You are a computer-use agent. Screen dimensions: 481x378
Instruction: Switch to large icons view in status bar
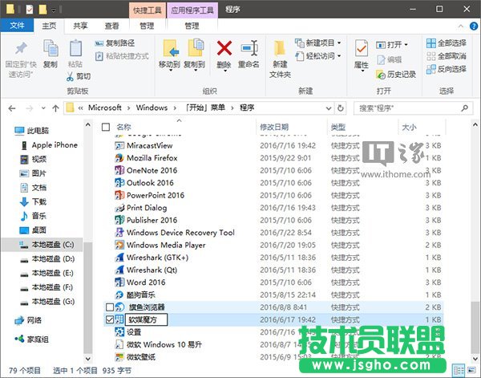click(471, 370)
